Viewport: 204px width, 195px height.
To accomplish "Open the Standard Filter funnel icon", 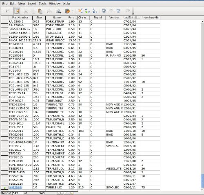I will click(118, 11).
